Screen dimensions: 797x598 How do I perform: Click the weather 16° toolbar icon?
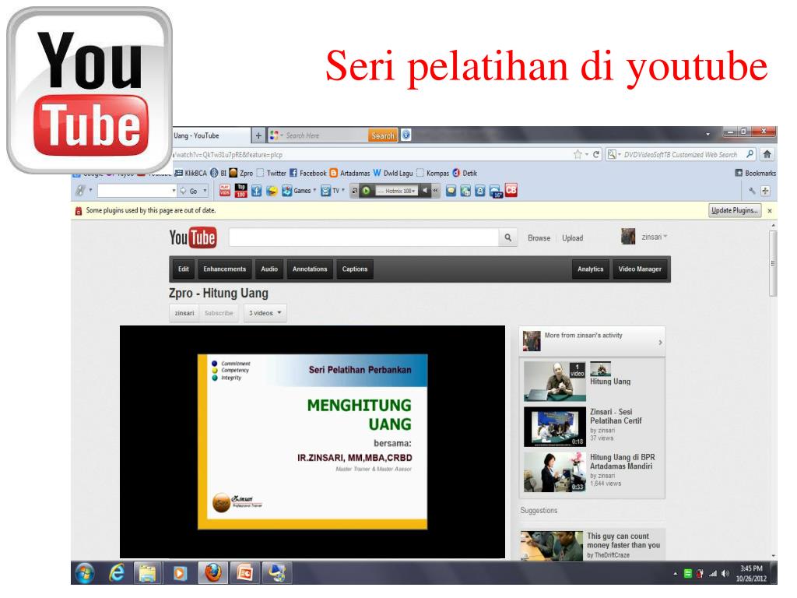point(496,192)
